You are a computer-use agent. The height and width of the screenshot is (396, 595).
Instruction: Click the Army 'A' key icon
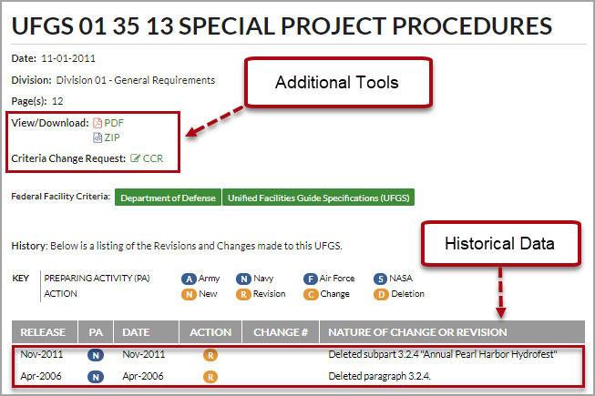point(189,279)
